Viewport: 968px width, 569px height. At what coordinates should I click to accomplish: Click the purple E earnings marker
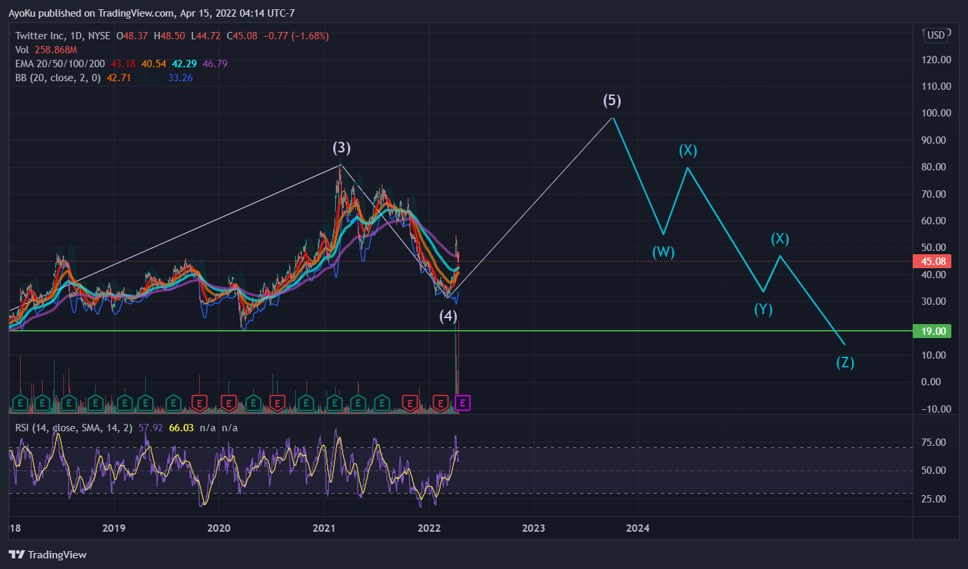463,403
